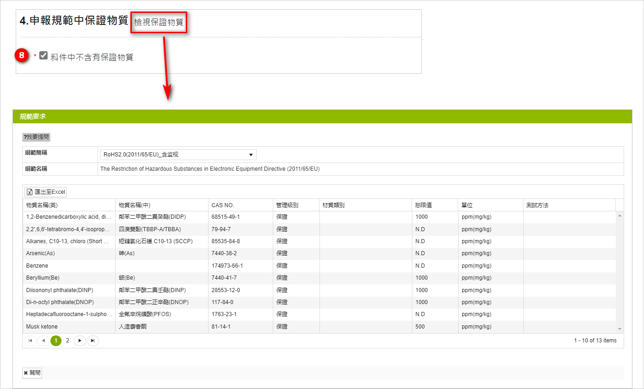Click CAS number 85535-84-8
The width and height of the screenshot is (644, 389).
click(226, 241)
